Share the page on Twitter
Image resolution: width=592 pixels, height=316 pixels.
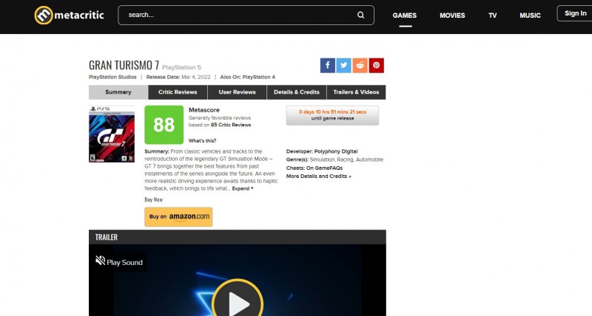click(x=344, y=65)
